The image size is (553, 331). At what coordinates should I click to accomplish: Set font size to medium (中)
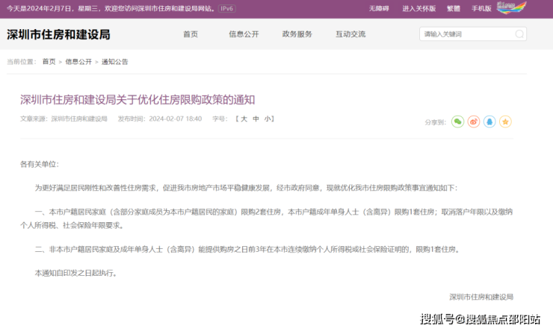click(256, 119)
